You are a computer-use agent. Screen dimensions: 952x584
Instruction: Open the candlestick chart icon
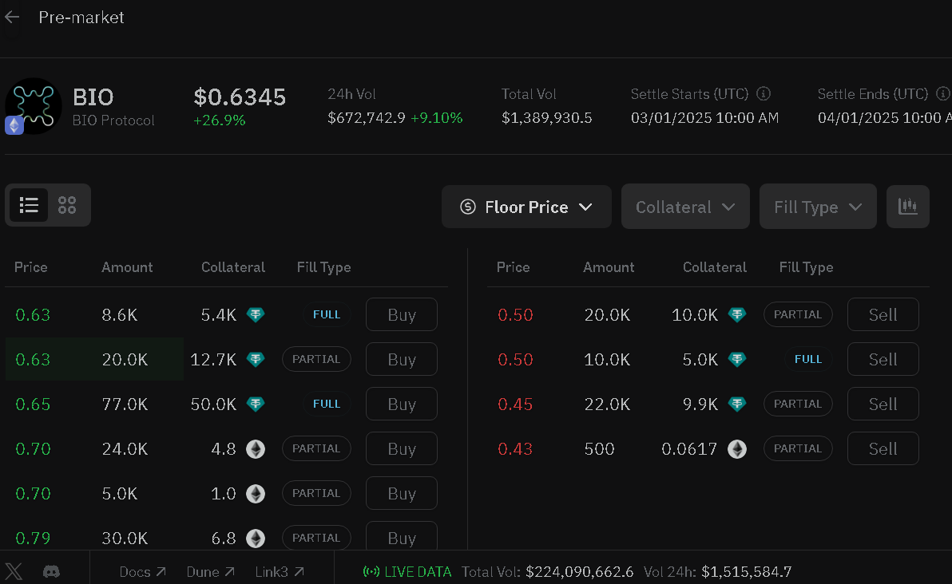908,206
